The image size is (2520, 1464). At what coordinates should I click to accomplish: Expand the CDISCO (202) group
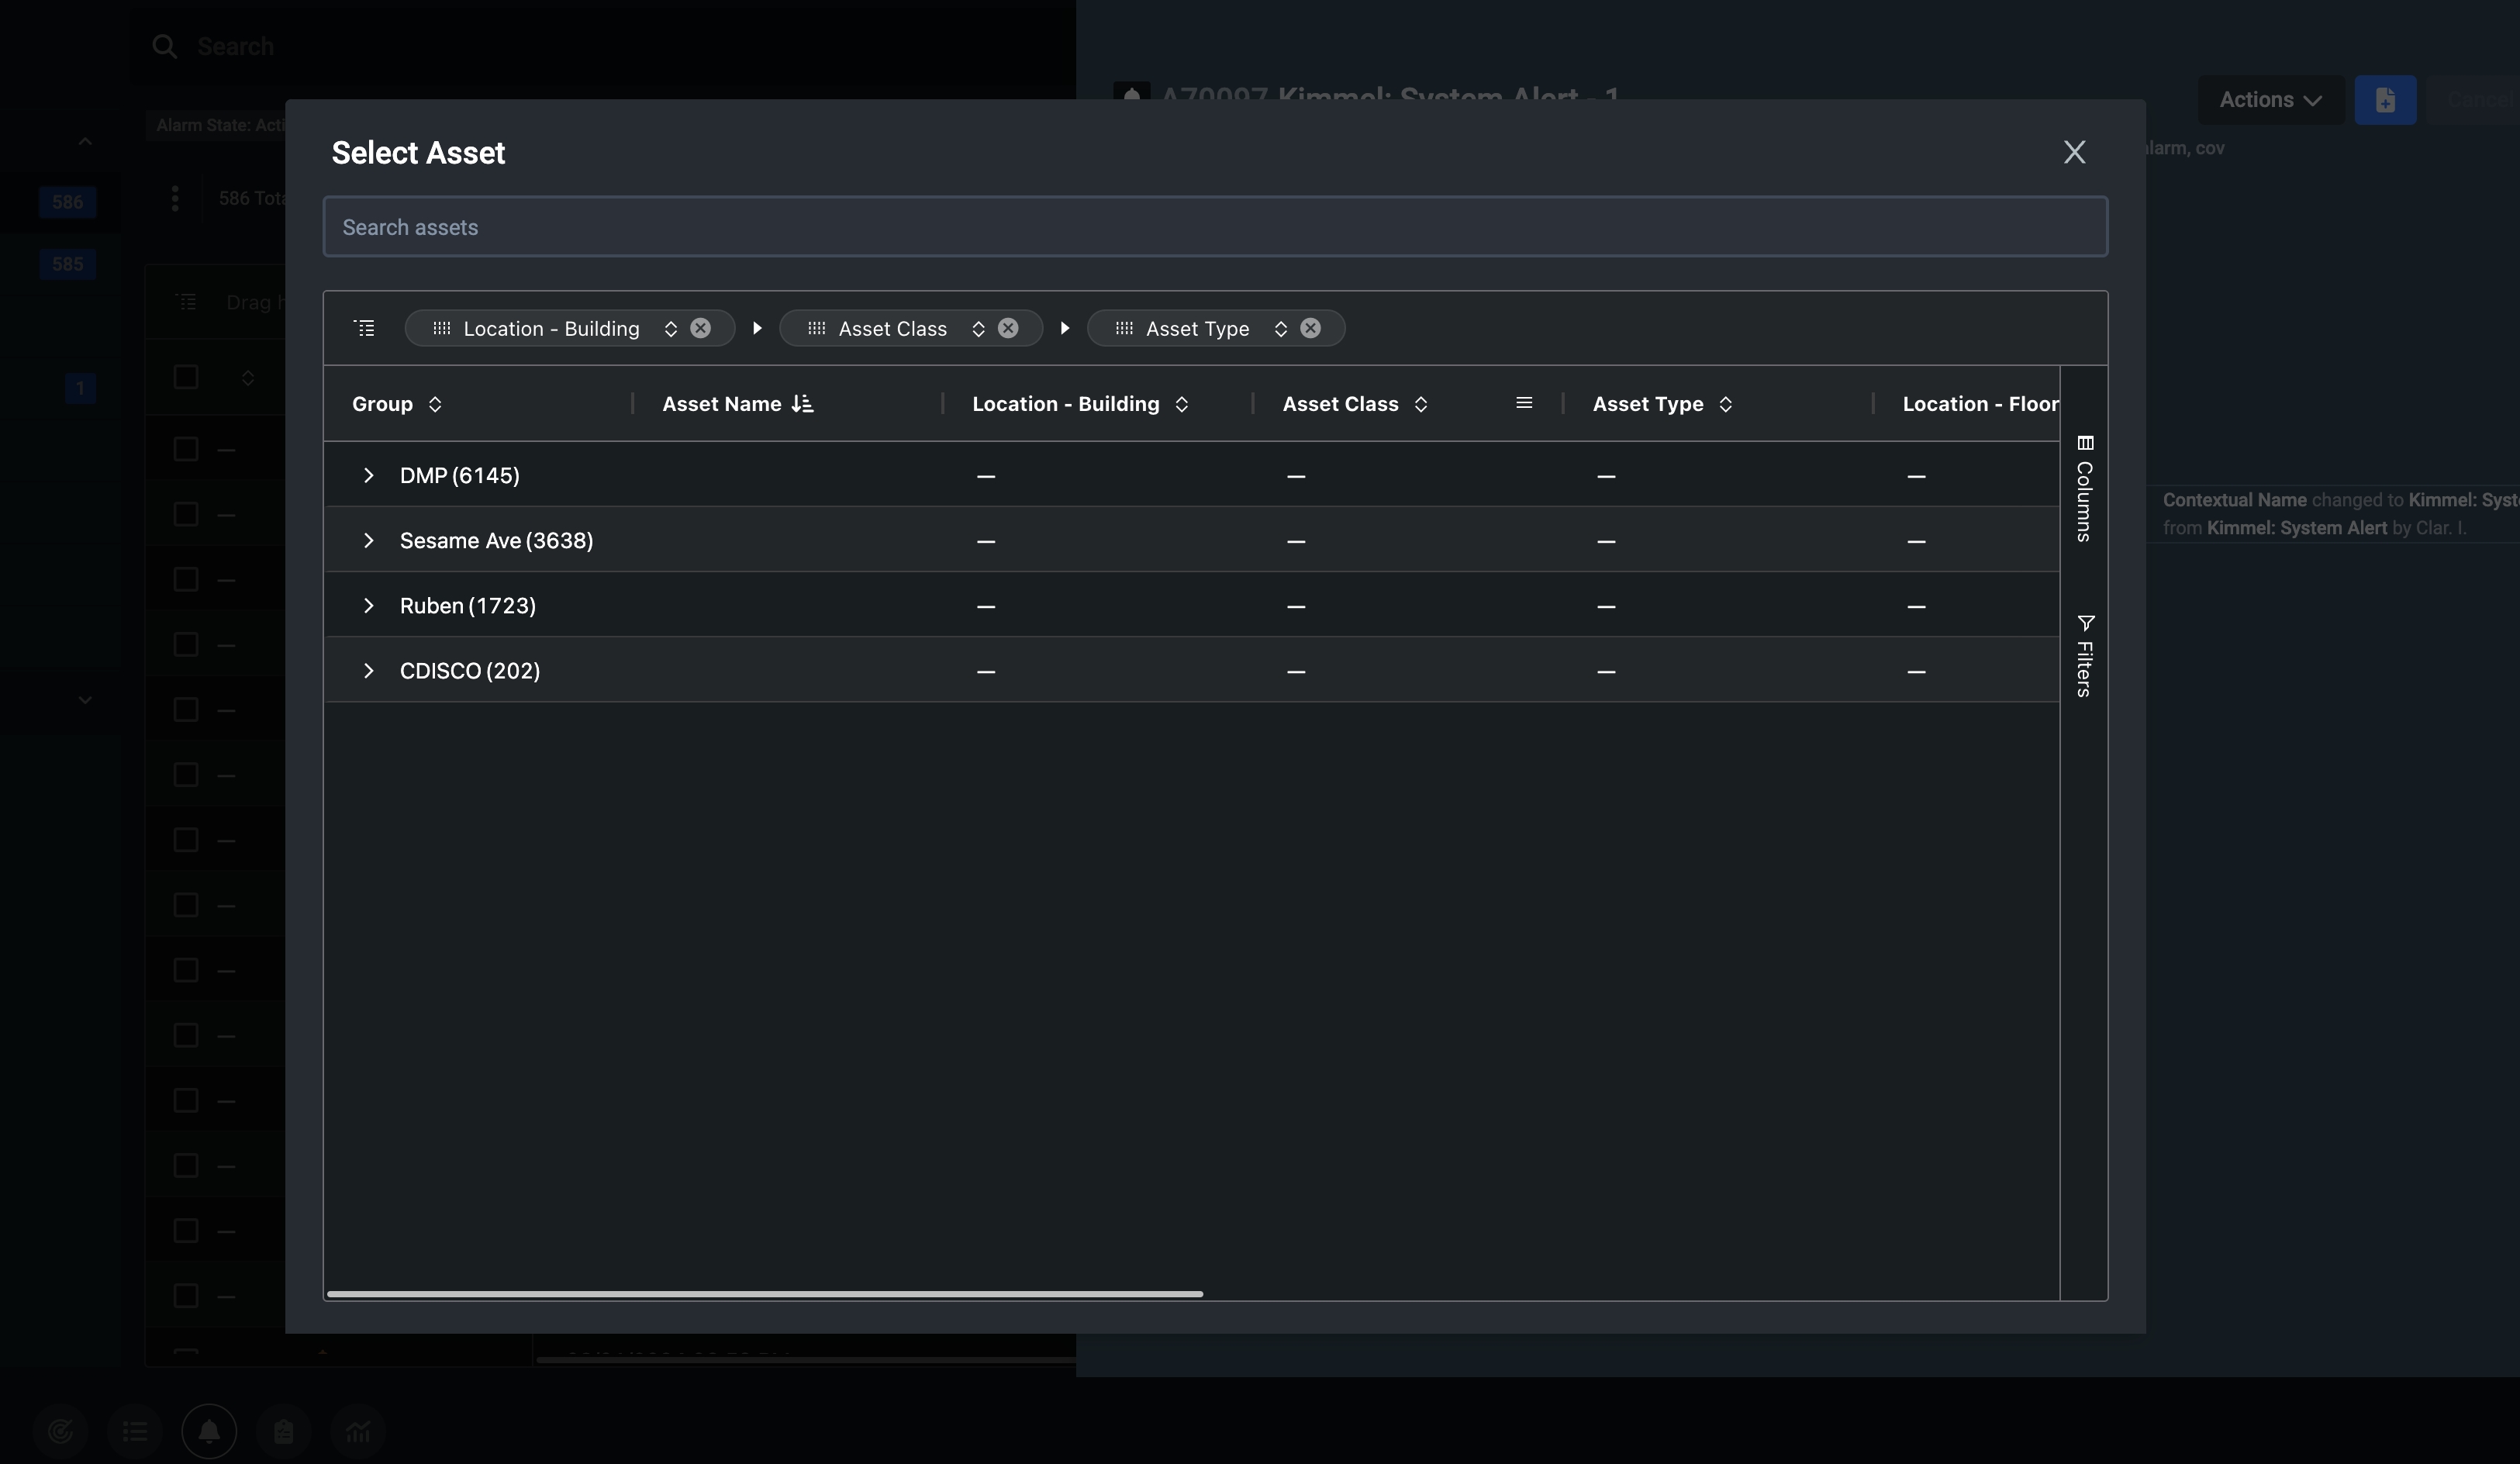click(368, 670)
